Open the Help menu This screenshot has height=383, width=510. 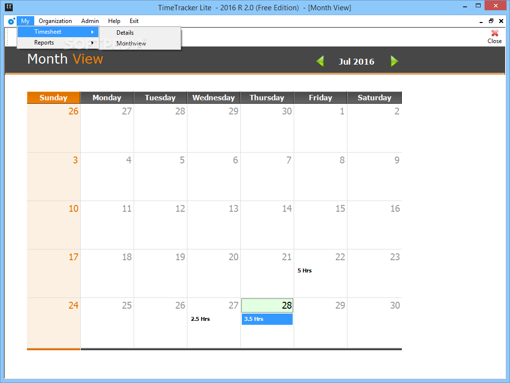coord(114,21)
